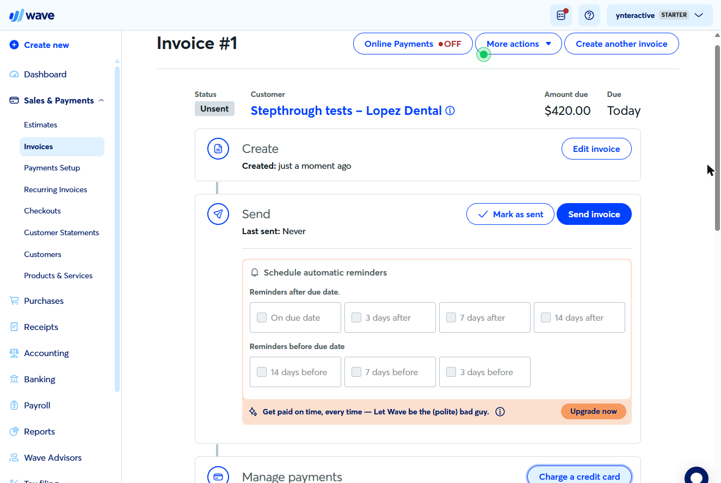Open the help question mark icon

[x=589, y=15]
